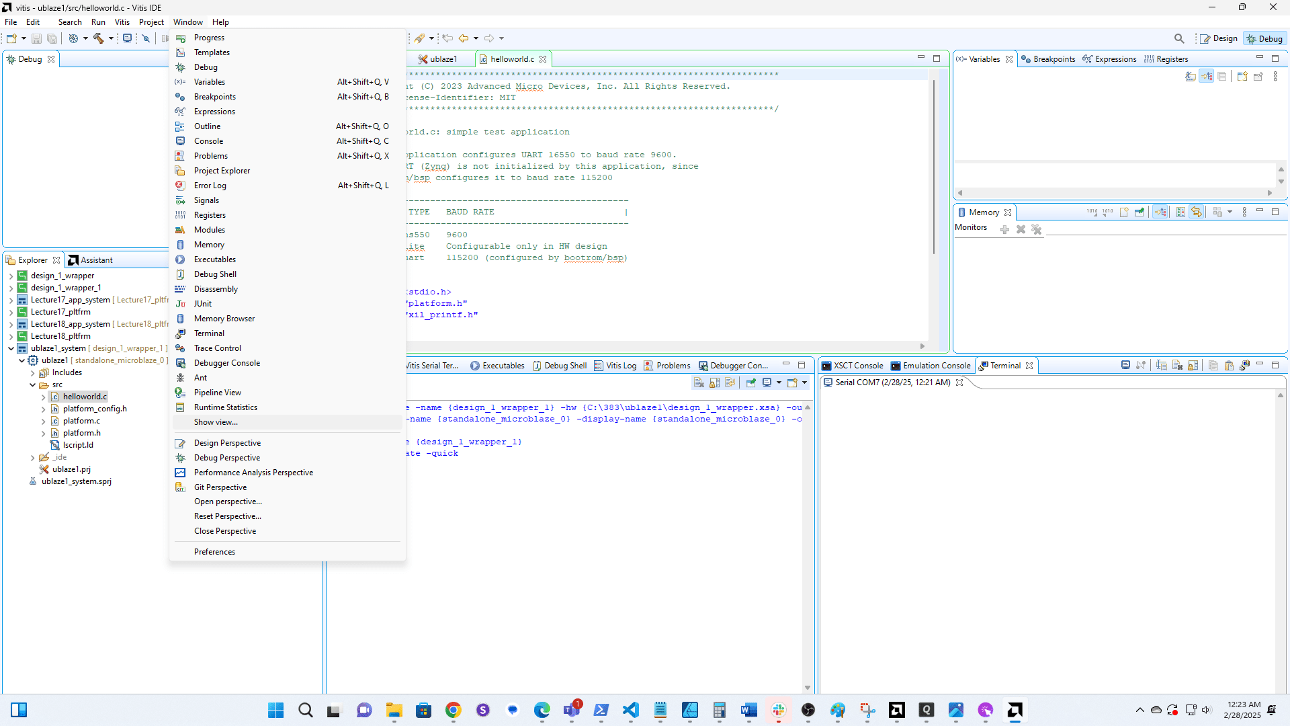Open Memory Browser from Window menu
The width and height of the screenshot is (1290, 726).
[x=224, y=319]
